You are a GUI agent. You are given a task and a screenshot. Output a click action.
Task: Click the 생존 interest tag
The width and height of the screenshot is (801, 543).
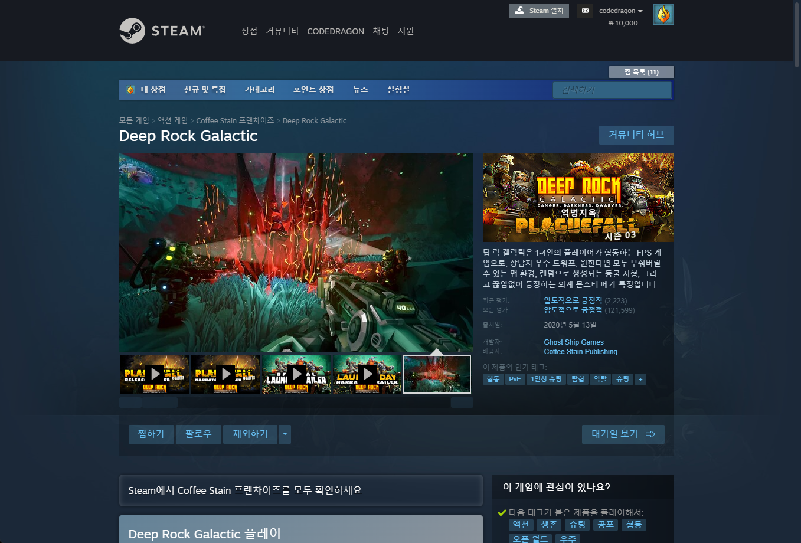point(550,525)
